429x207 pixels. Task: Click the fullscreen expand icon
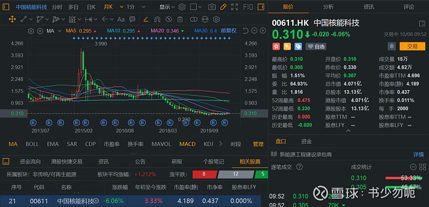[234, 7]
